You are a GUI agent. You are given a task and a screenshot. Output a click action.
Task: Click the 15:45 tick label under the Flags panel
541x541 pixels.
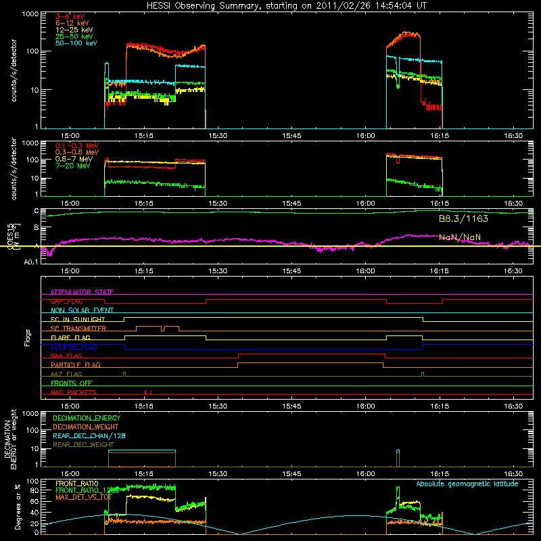tap(291, 406)
